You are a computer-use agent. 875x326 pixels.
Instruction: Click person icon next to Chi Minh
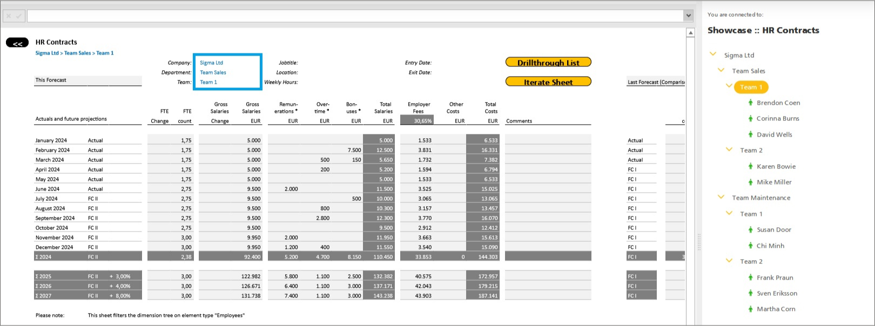[750, 246]
